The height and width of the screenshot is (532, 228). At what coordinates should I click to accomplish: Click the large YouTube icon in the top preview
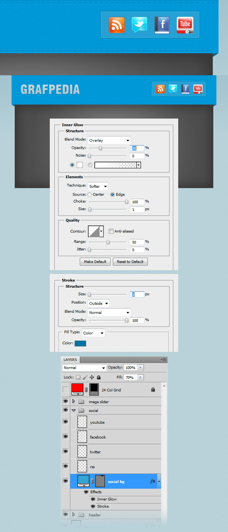coord(185,25)
